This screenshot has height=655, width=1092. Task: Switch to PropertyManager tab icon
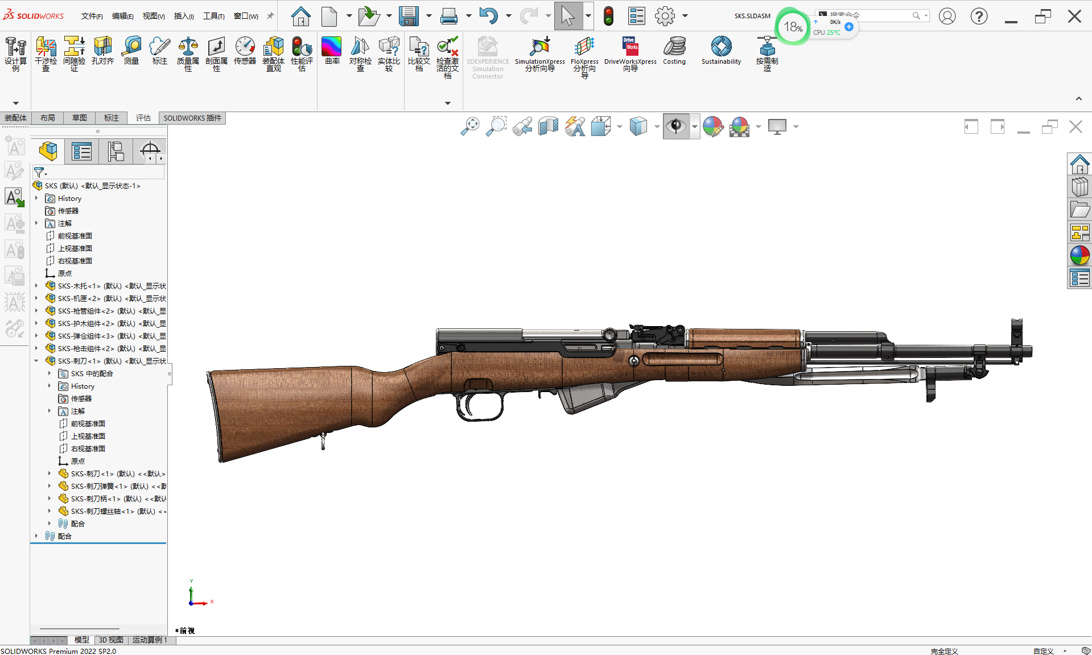[81, 151]
